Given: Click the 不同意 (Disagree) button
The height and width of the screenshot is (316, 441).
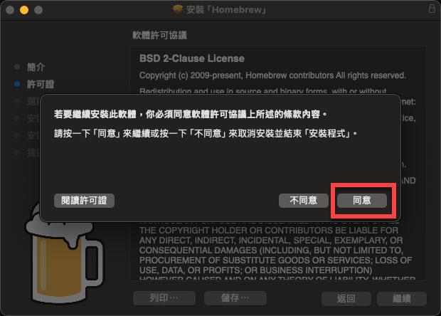Looking at the screenshot, I should pos(304,201).
